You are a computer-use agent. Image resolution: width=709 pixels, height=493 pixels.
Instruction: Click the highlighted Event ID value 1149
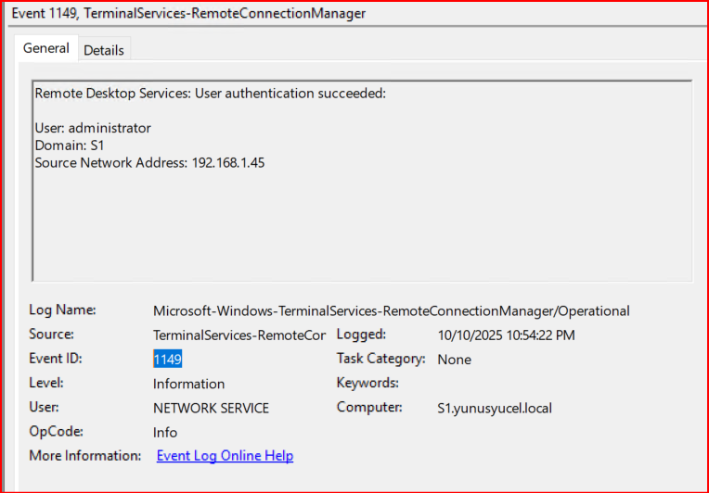tap(168, 360)
